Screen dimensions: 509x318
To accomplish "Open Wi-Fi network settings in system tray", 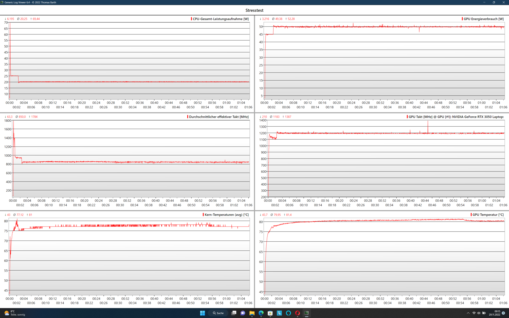I will pyautogui.click(x=474, y=313).
